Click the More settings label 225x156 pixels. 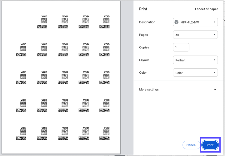149,90
